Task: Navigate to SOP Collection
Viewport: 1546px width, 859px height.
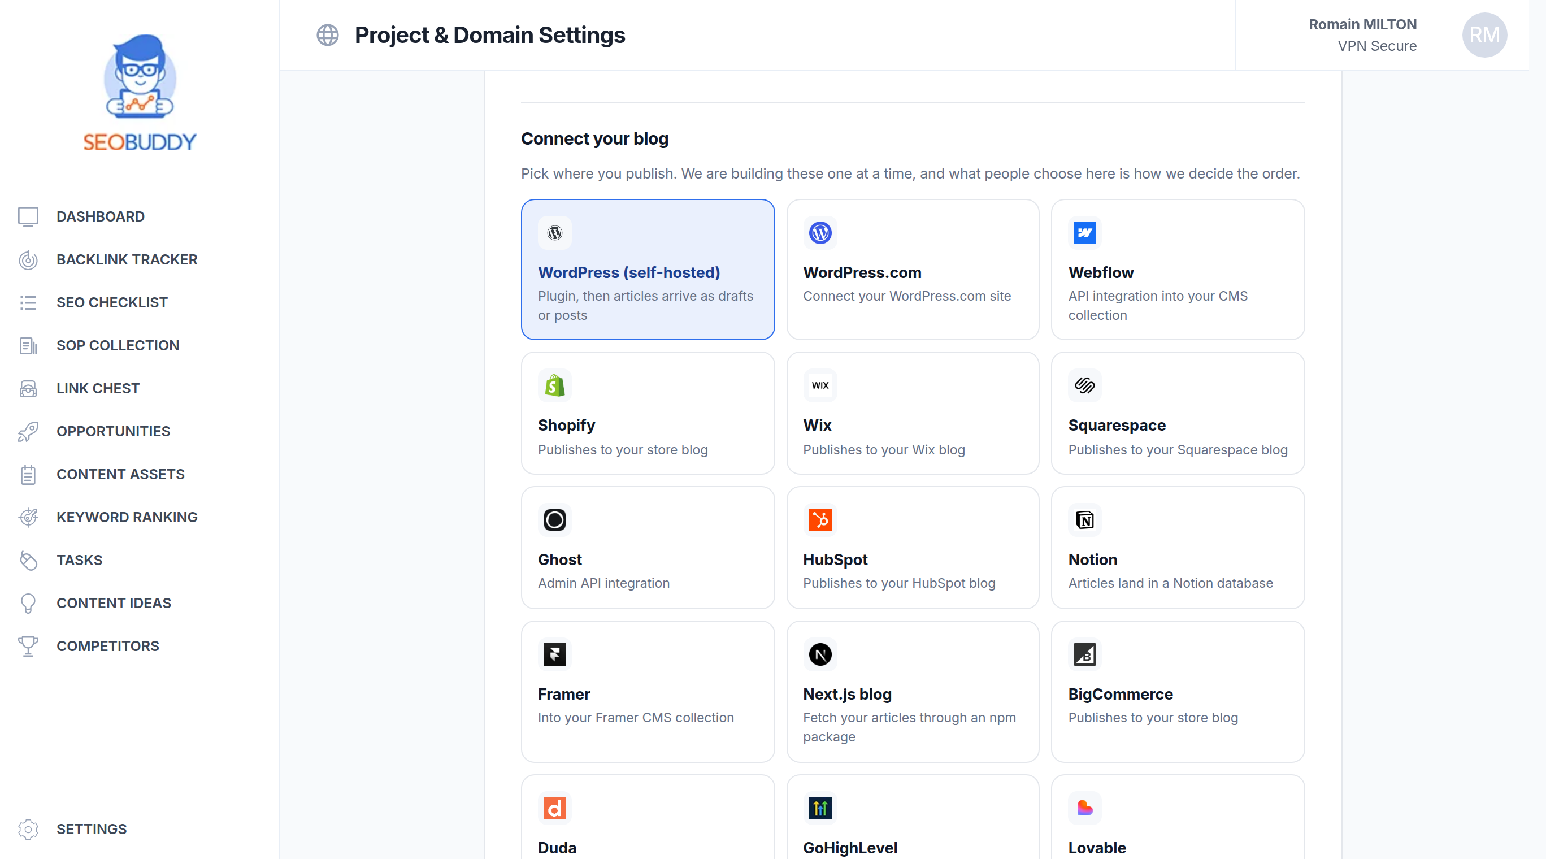Action: coord(118,346)
